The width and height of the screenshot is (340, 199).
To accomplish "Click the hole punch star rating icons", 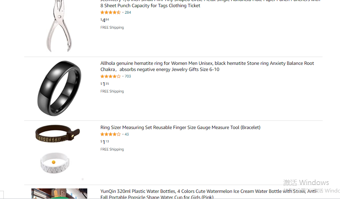I will pyautogui.click(x=110, y=12).
